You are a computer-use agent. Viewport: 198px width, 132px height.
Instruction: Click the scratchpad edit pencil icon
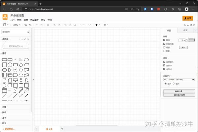pos(25,39)
